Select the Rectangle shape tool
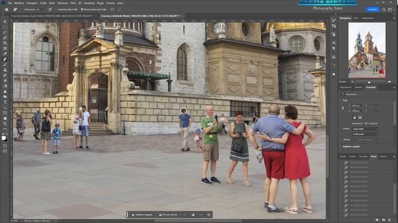 5,113
